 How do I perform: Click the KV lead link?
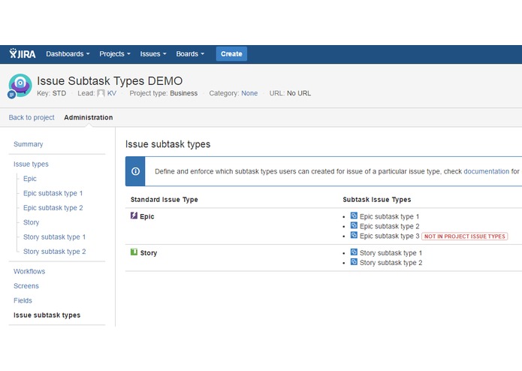(x=112, y=93)
